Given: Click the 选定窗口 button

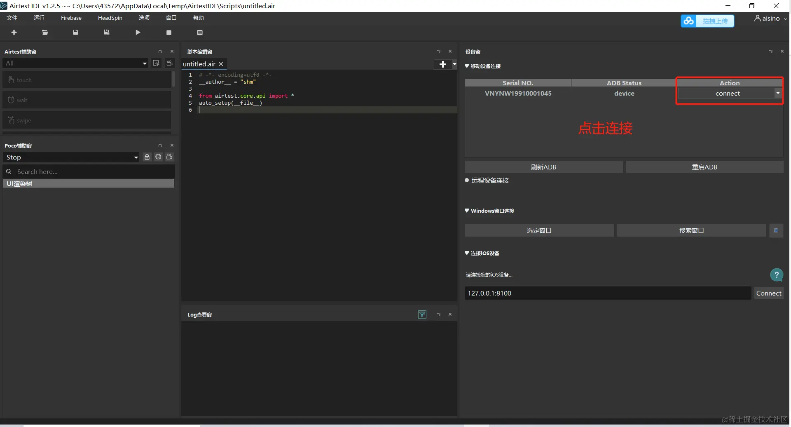Looking at the screenshot, I should click(539, 230).
